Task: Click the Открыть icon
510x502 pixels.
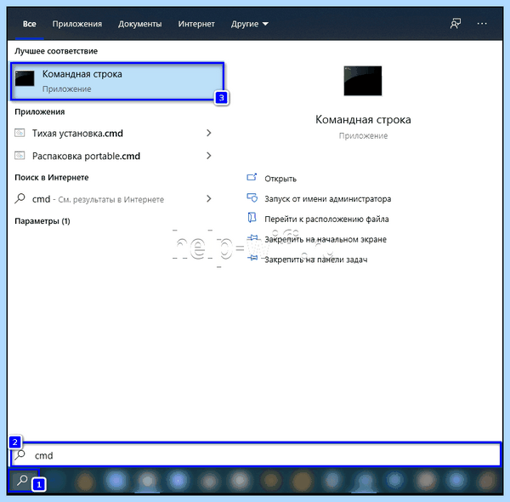Action: click(252, 177)
